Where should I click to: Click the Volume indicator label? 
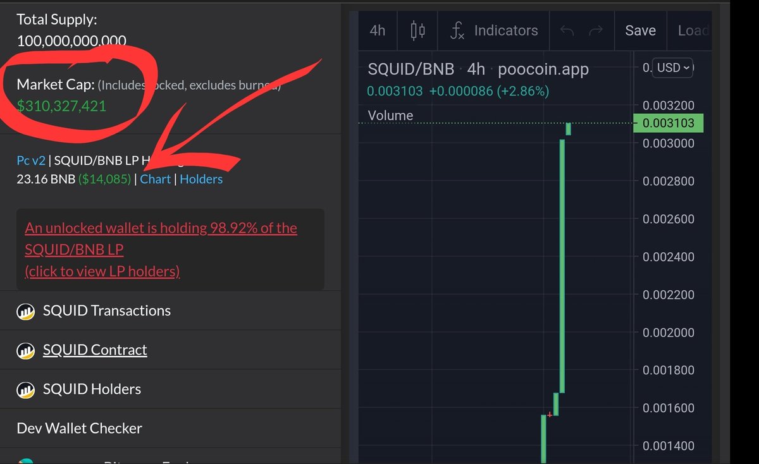pyautogui.click(x=390, y=115)
